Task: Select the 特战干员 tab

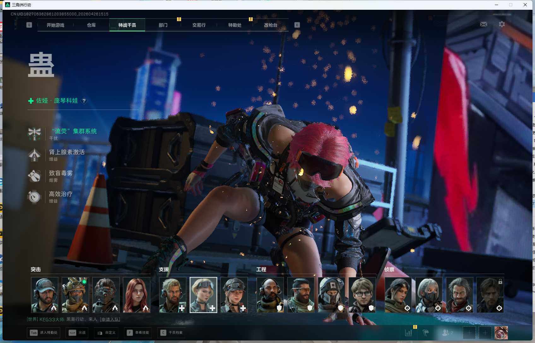Action: 127,25
